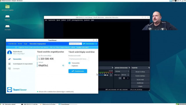Undock the Vezérlés panel

click(x=149, y=68)
